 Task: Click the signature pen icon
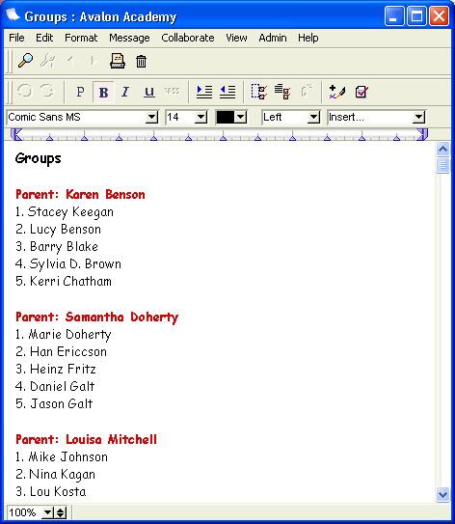pyautogui.click(x=337, y=92)
